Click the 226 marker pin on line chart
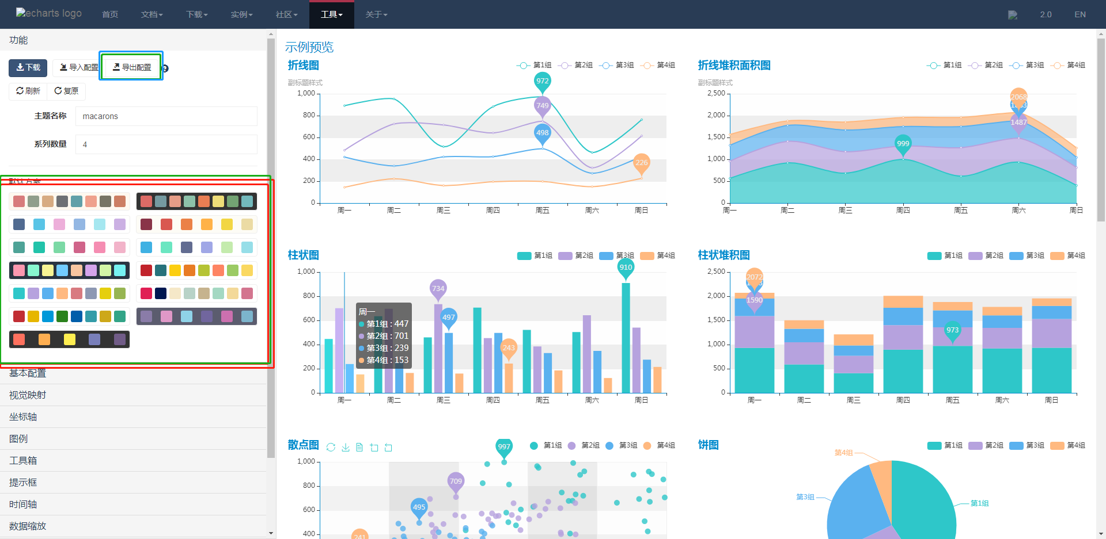Viewport: 1106px width, 539px height. [642, 164]
